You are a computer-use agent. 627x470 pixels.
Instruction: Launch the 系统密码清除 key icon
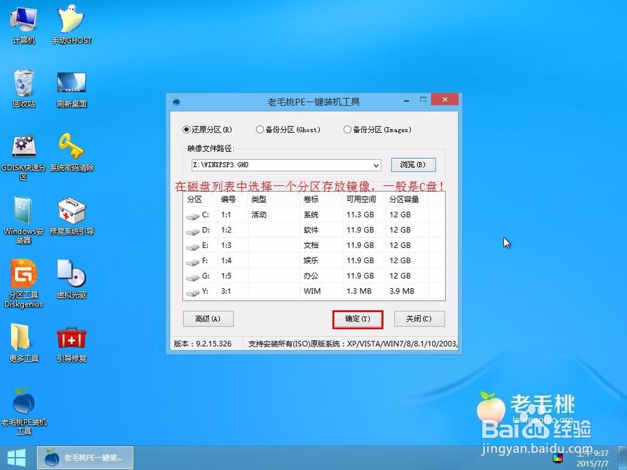point(71,153)
